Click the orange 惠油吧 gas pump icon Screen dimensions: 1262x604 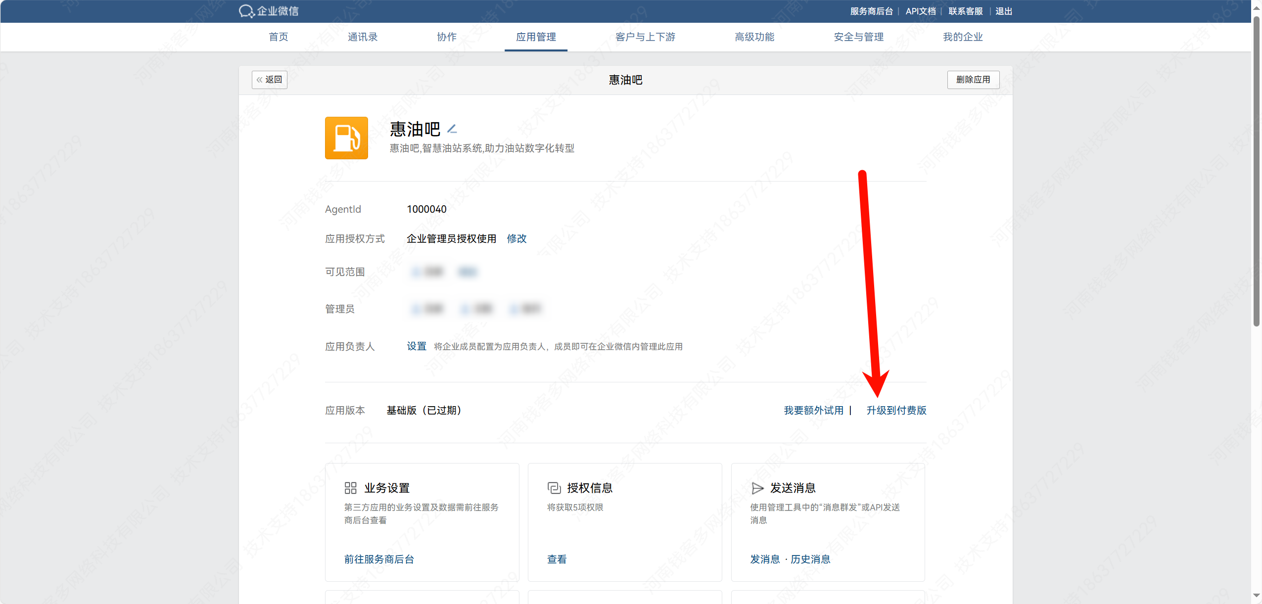pyautogui.click(x=346, y=138)
